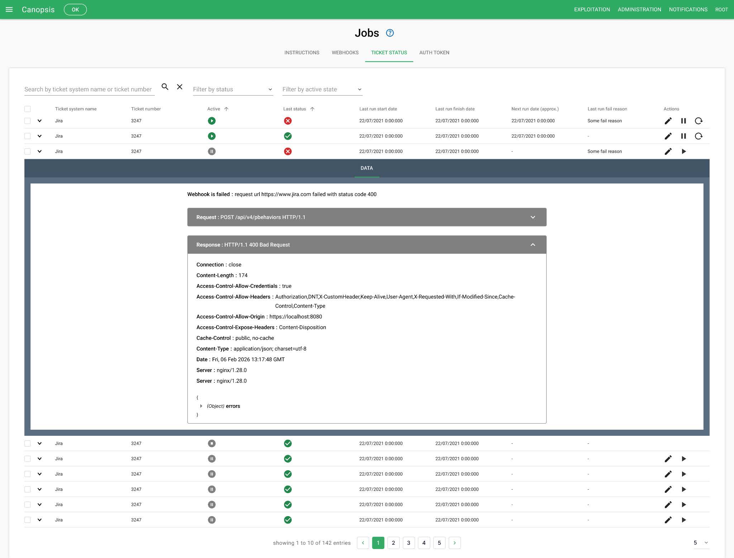The image size is (734, 558).
Task: Click the Administration top menu link
Action: click(x=639, y=10)
